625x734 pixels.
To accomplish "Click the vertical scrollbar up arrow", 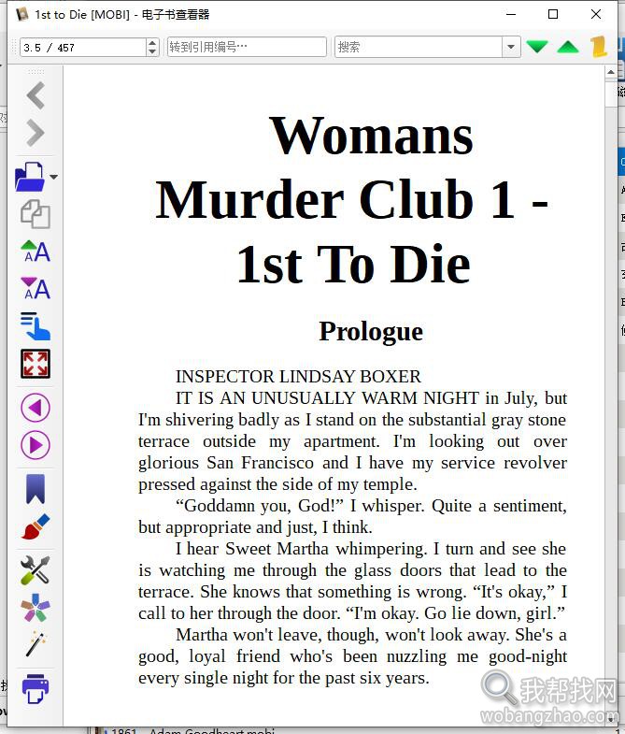I will point(610,72).
